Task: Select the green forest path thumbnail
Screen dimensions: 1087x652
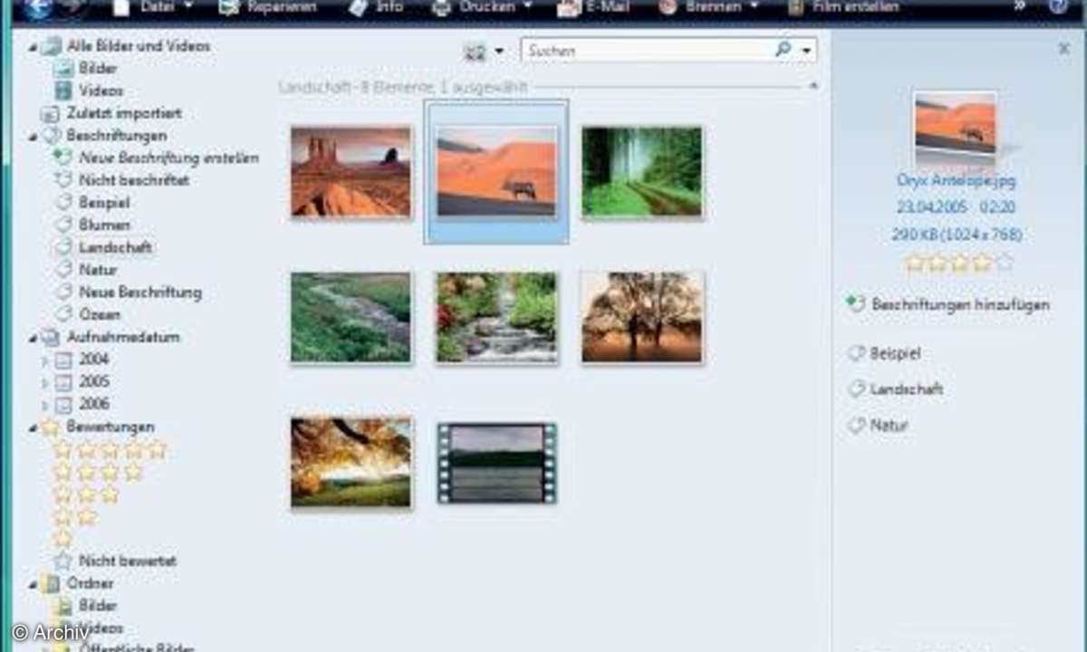Action: point(642,172)
